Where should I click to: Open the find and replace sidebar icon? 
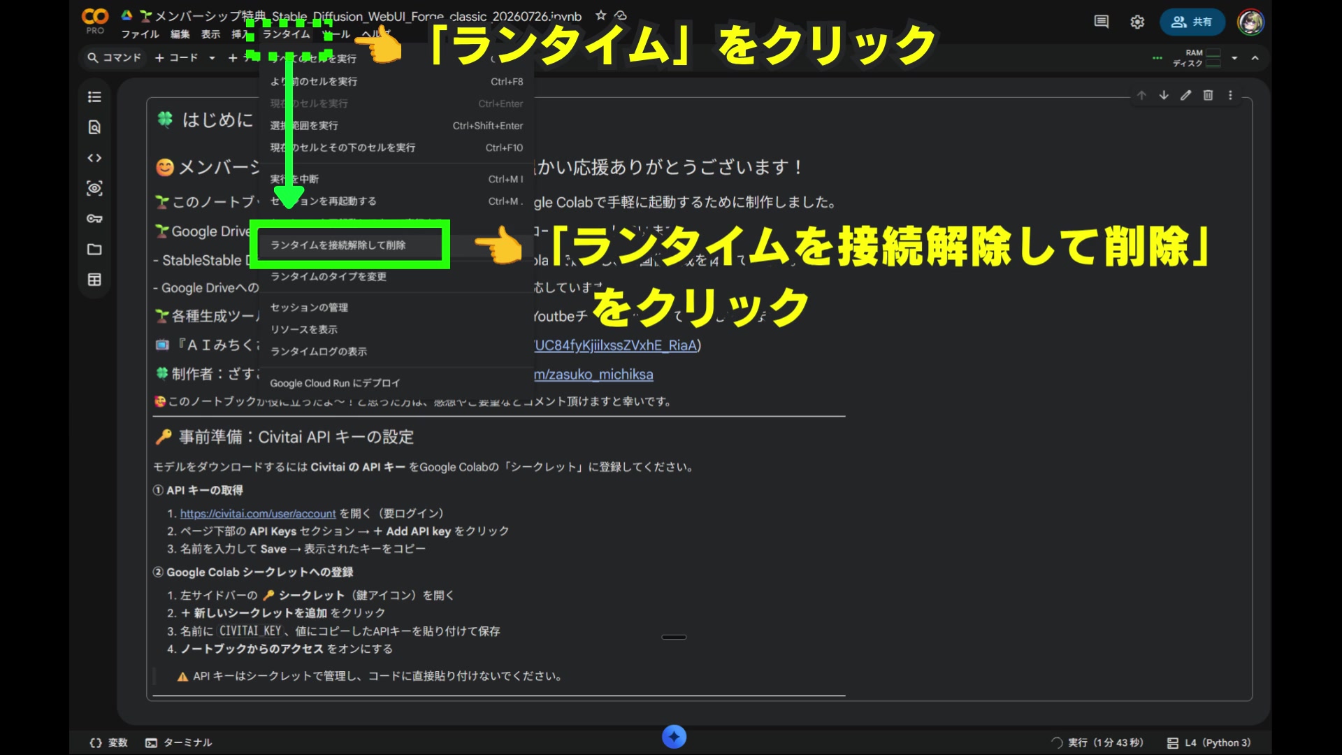(x=94, y=127)
